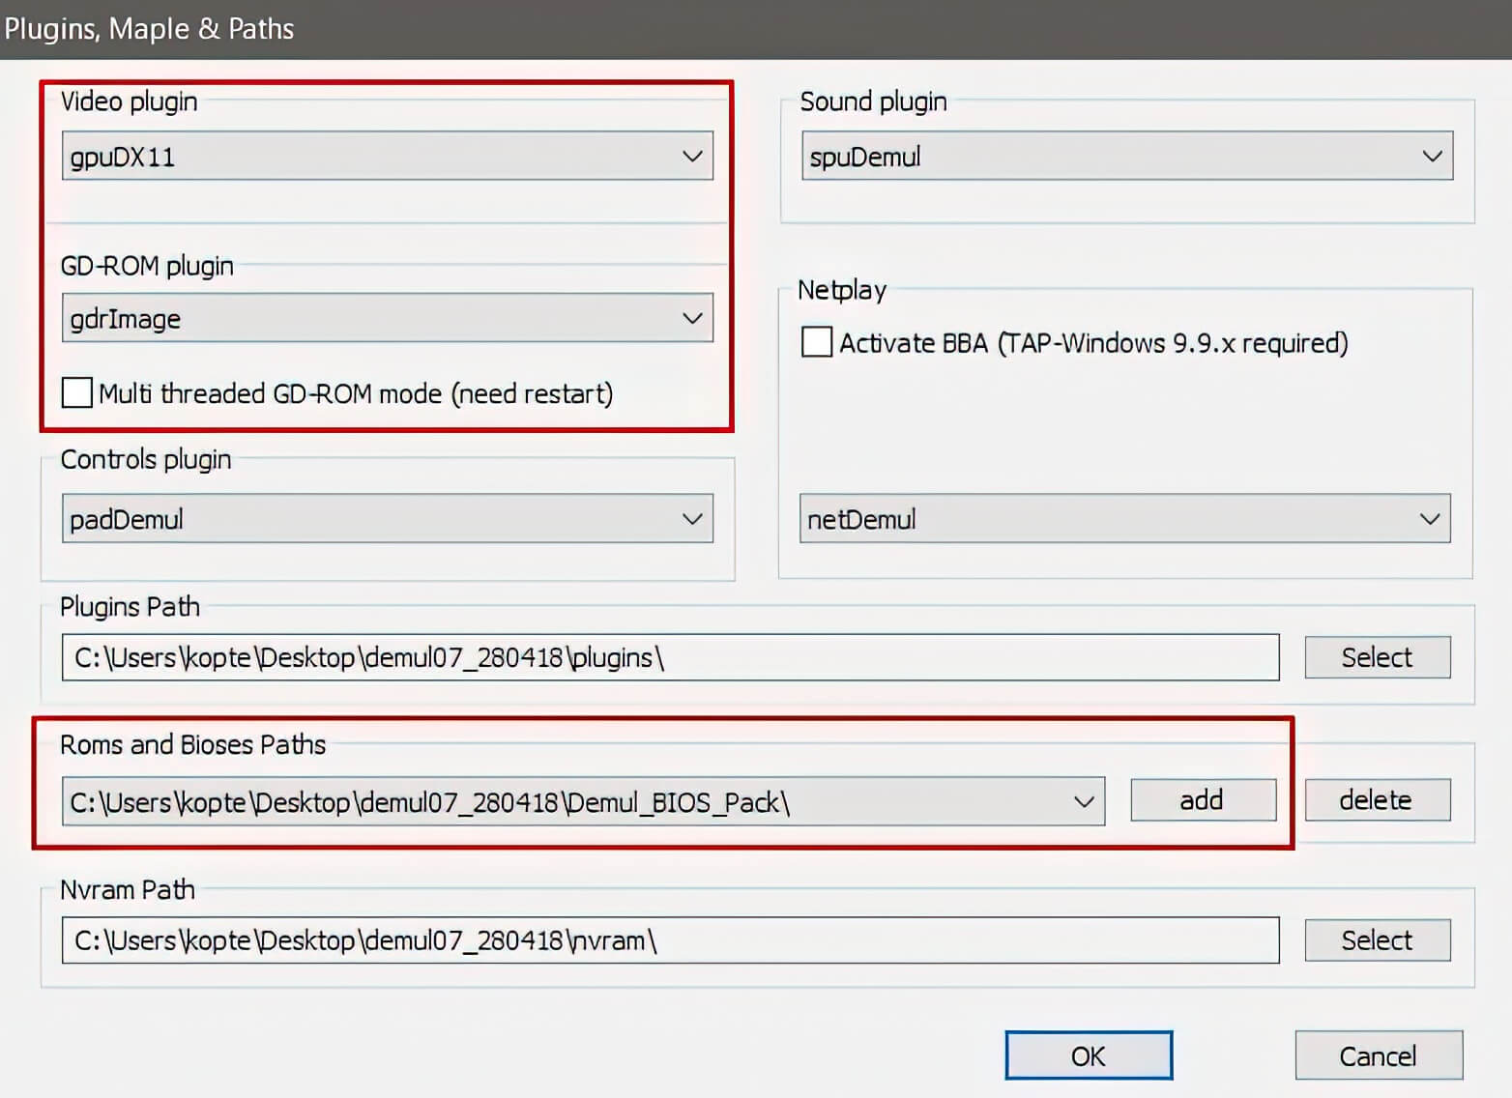Click the Activate BBA TAP-Windows label text
Screen dimensions: 1512x1098
(1092, 343)
